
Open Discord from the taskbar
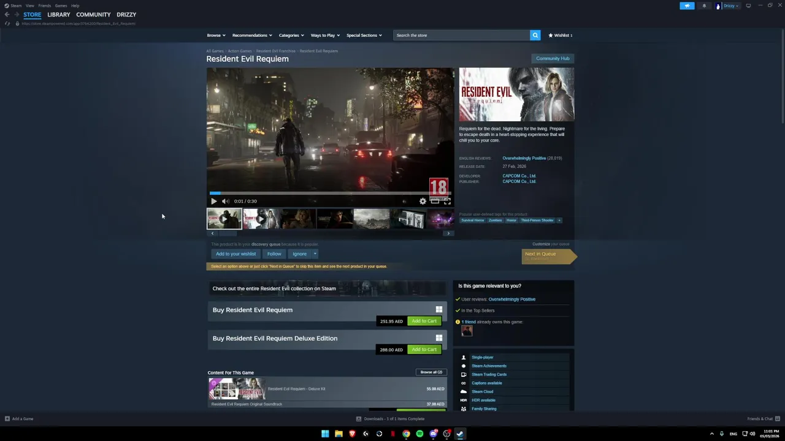click(x=433, y=434)
